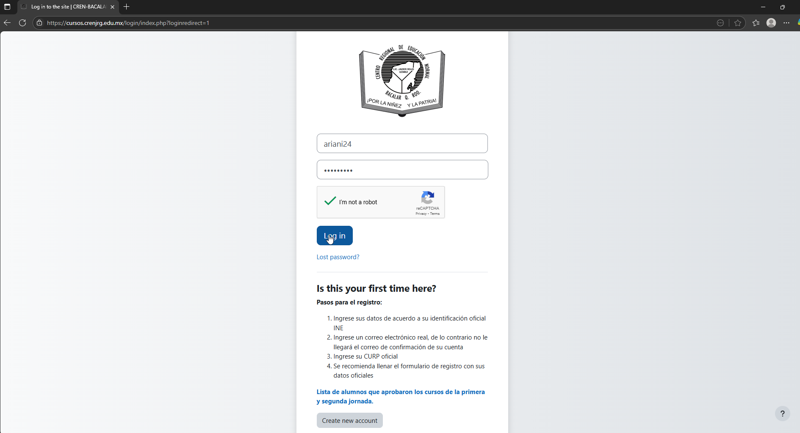Screen dimensions: 800x433
Task: Click the heading Is this your first time here?
Action: pyautogui.click(x=376, y=288)
